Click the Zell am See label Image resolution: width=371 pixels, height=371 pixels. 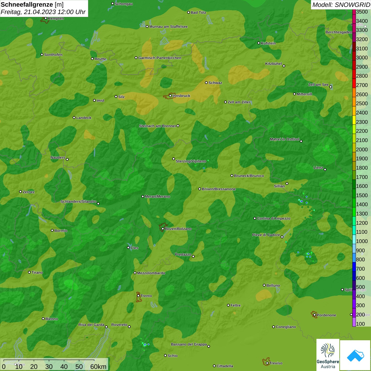click(x=318, y=85)
